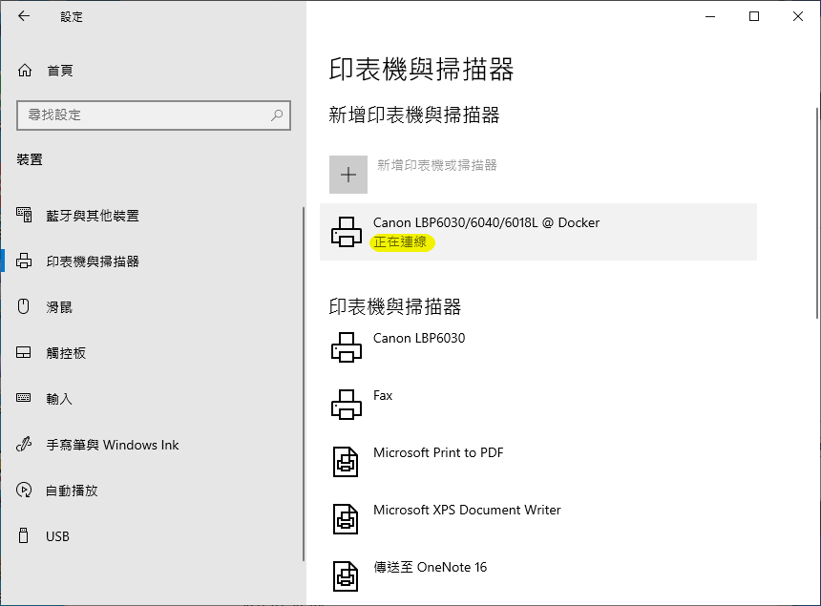
Task: Click the plus icon to add a printer
Action: pyautogui.click(x=348, y=175)
